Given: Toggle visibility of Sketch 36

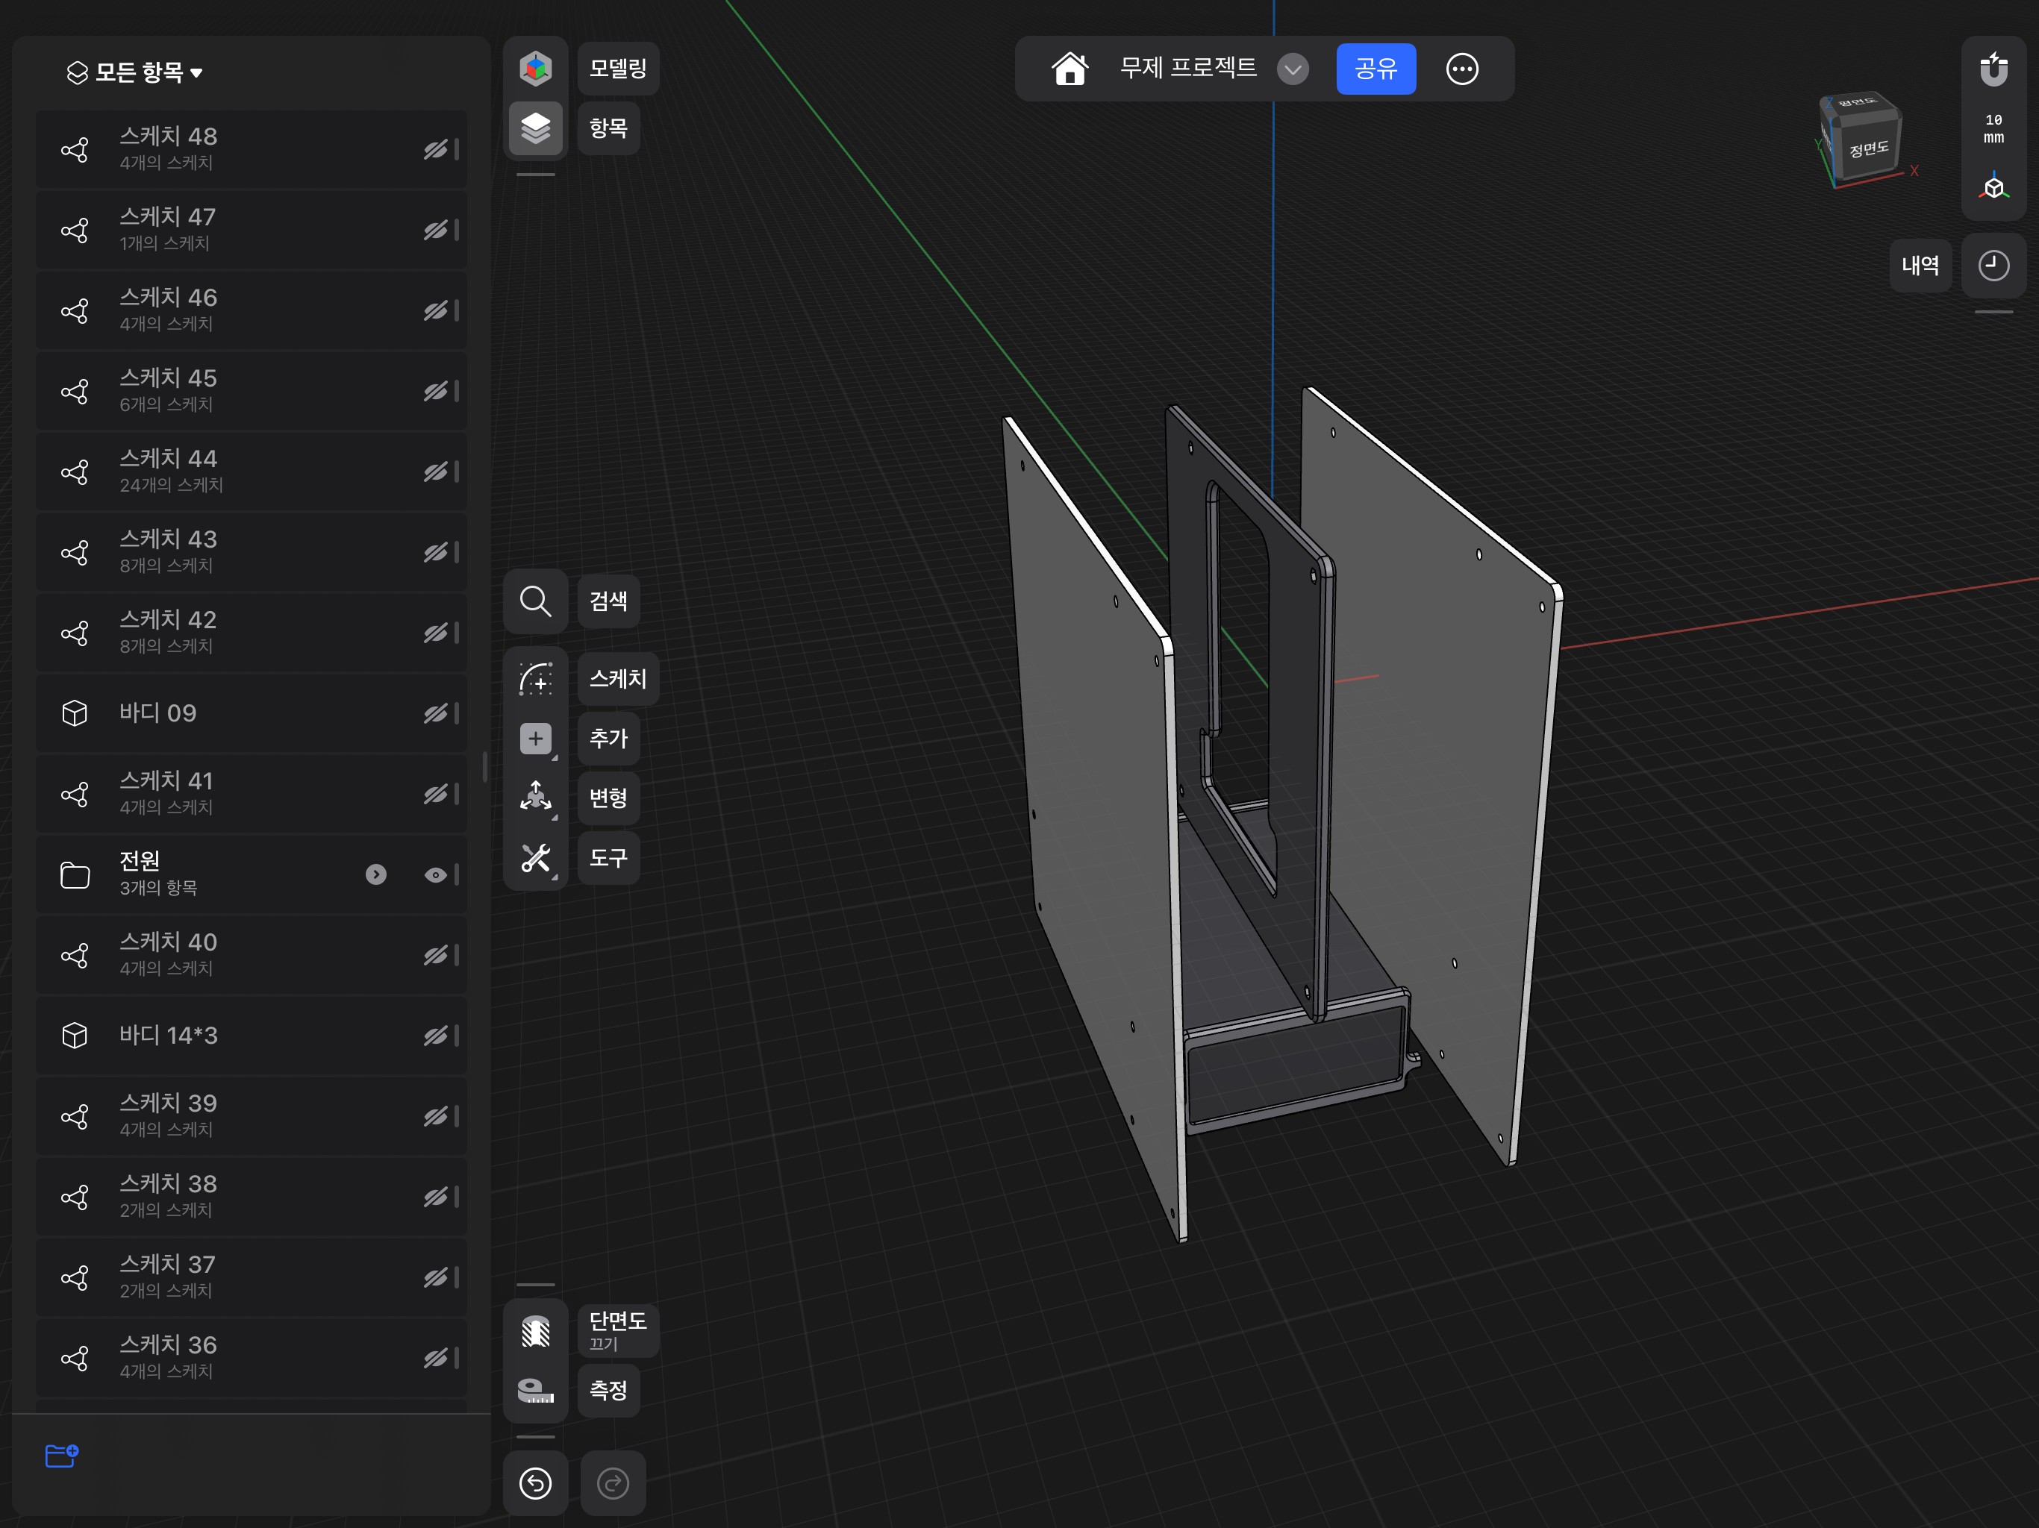Looking at the screenshot, I should [436, 1359].
